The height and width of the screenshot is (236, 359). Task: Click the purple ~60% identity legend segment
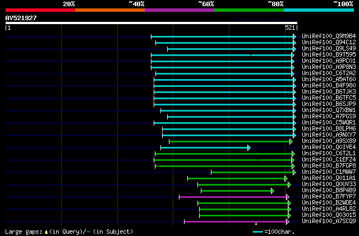pyautogui.click(x=179, y=10)
